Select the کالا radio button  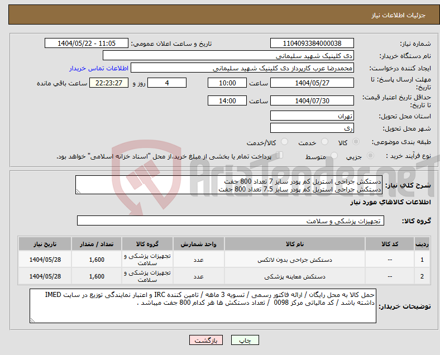pos(356,142)
